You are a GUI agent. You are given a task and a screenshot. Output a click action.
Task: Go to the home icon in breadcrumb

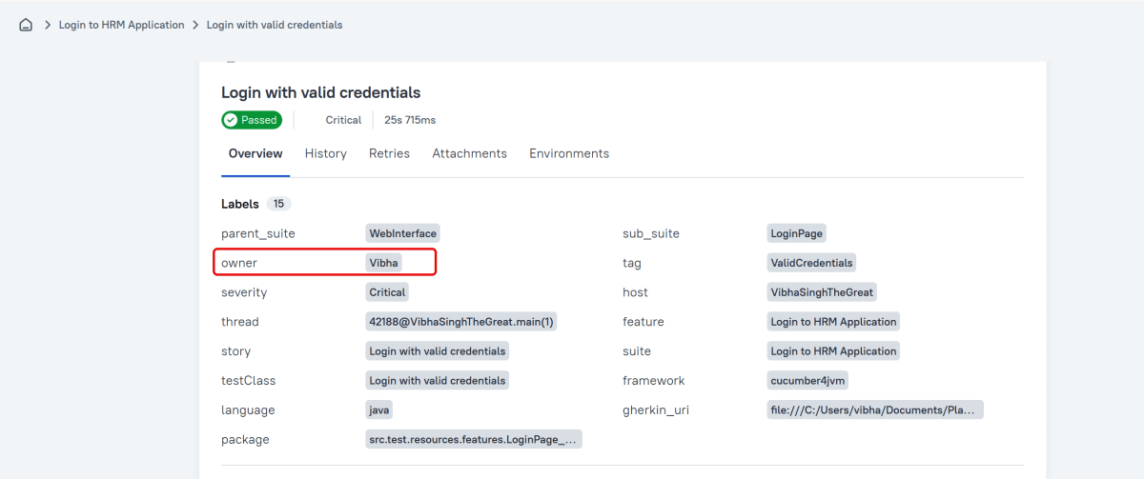click(26, 25)
